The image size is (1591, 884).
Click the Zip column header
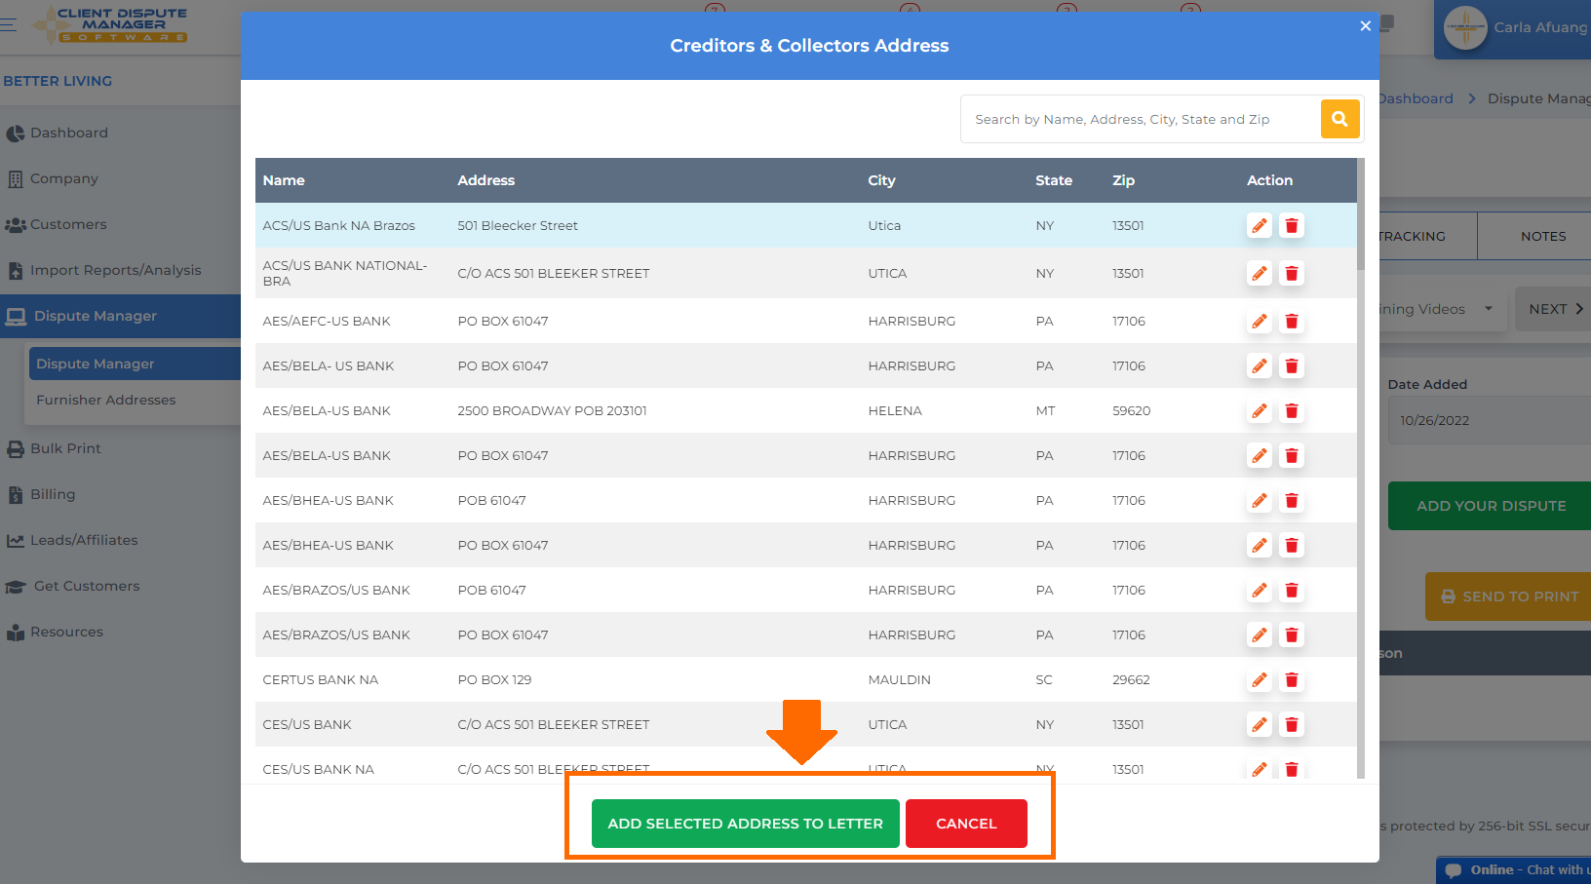(x=1124, y=180)
